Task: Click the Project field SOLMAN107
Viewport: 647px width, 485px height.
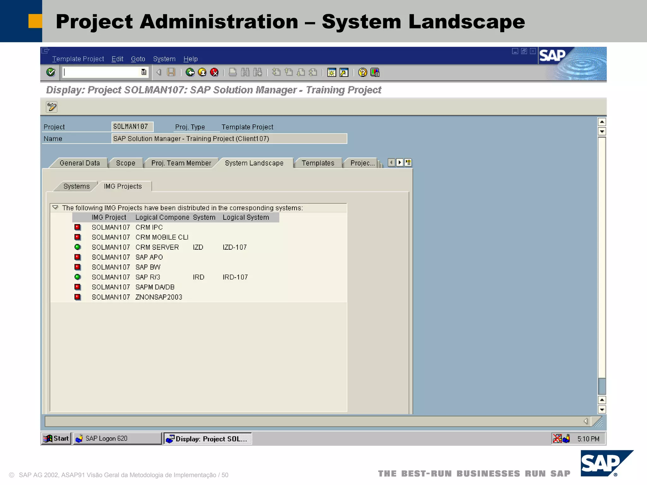Action: tap(132, 127)
